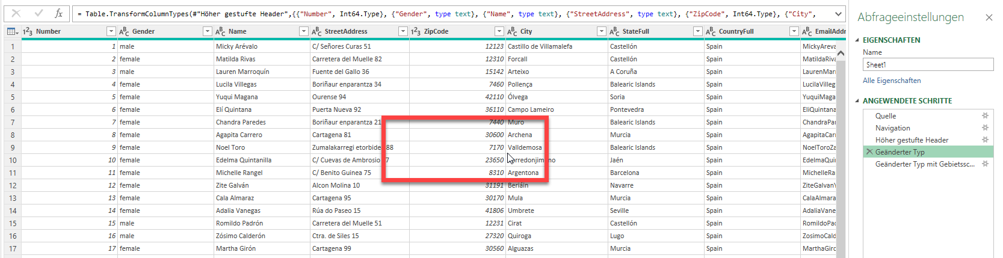Open StateFull column filter dropdown
Image resolution: width=1003 pixels, height=258 pixels.
point(697,31)
